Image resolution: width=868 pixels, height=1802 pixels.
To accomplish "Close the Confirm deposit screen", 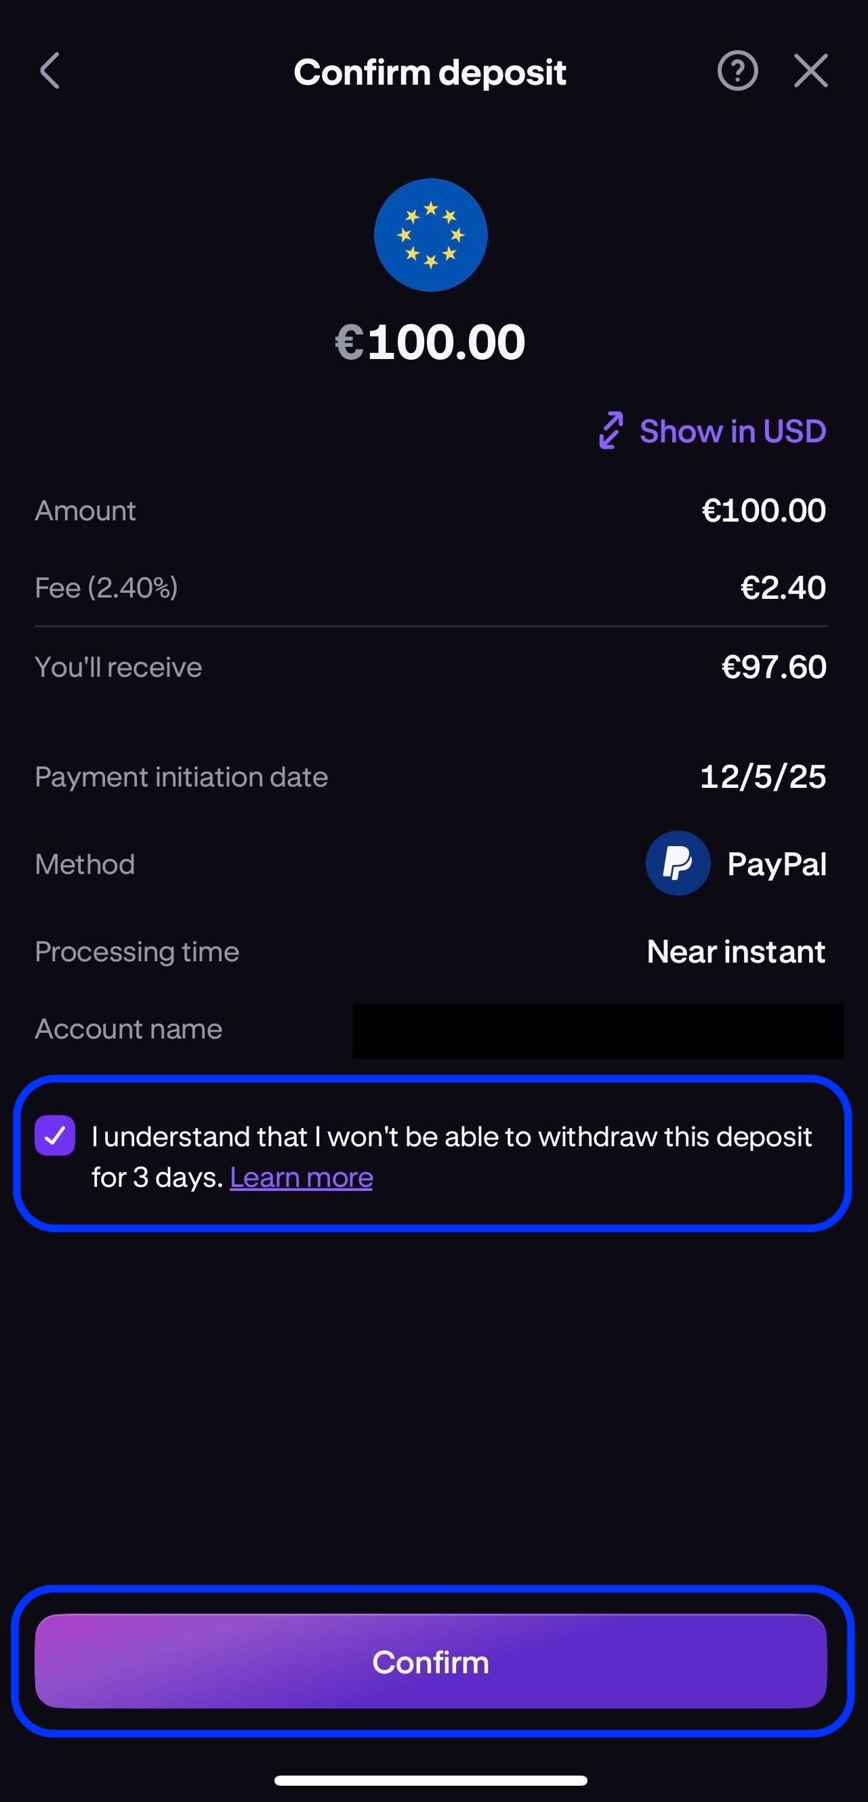I will [810, 70].
